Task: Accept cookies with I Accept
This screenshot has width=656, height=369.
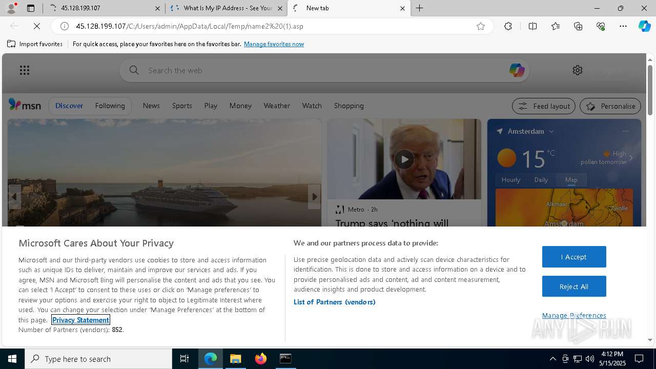Action: tap(574, 257)
